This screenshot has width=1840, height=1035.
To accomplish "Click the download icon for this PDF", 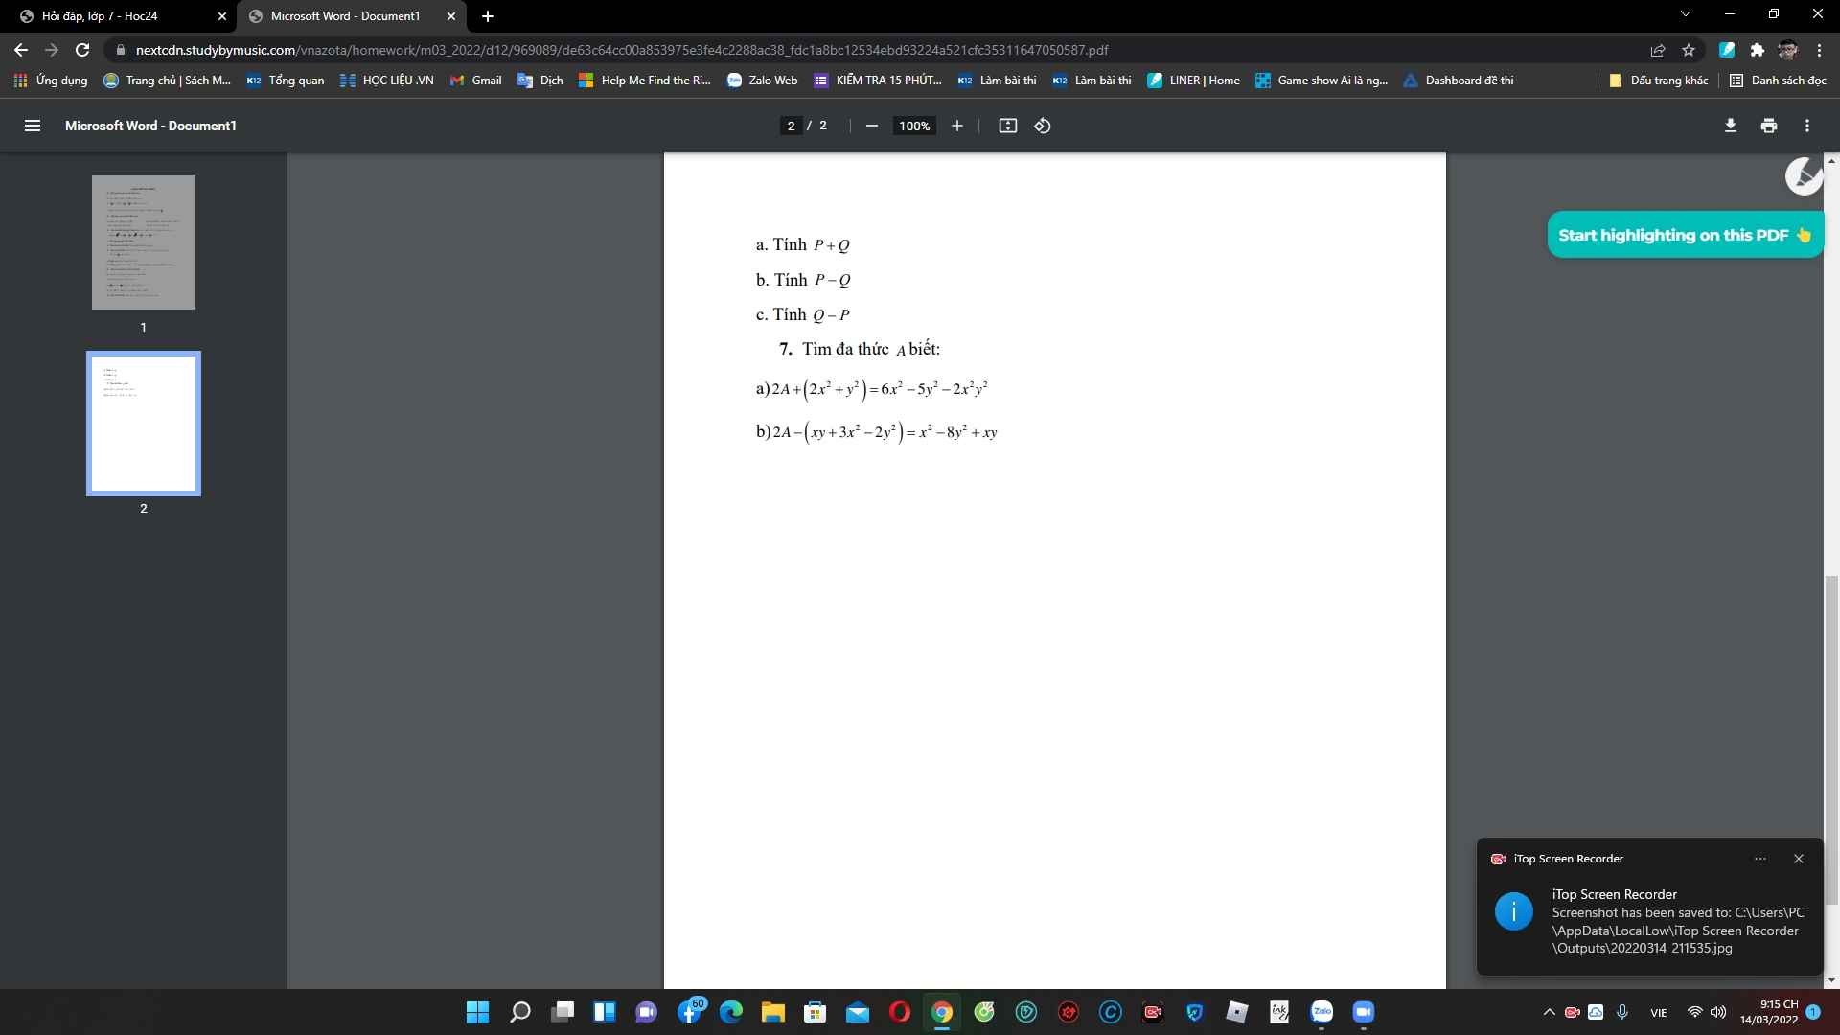I will 1730,126.
